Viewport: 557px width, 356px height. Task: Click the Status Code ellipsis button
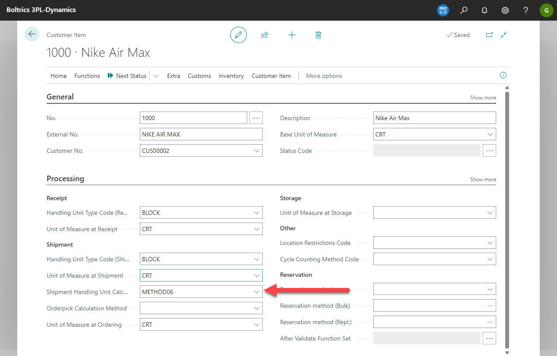(x=489, y=151)
